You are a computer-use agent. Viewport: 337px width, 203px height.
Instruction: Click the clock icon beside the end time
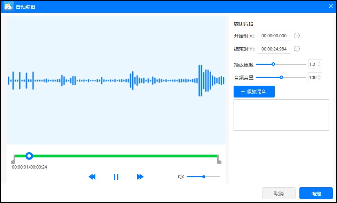297,49
